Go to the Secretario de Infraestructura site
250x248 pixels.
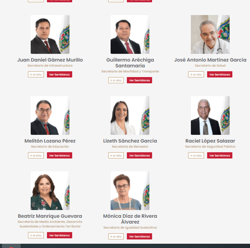coord(36,74)
